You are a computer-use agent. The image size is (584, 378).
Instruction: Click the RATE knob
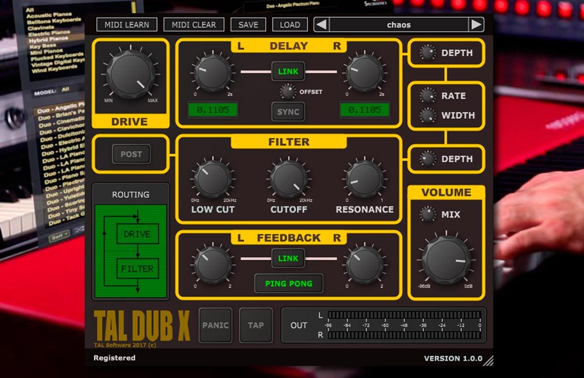428,96
